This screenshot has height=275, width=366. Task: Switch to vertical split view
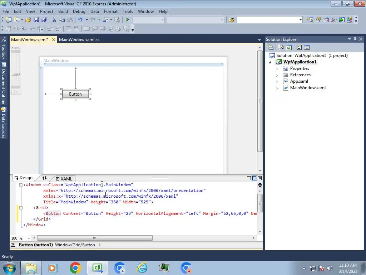[249, 178]
